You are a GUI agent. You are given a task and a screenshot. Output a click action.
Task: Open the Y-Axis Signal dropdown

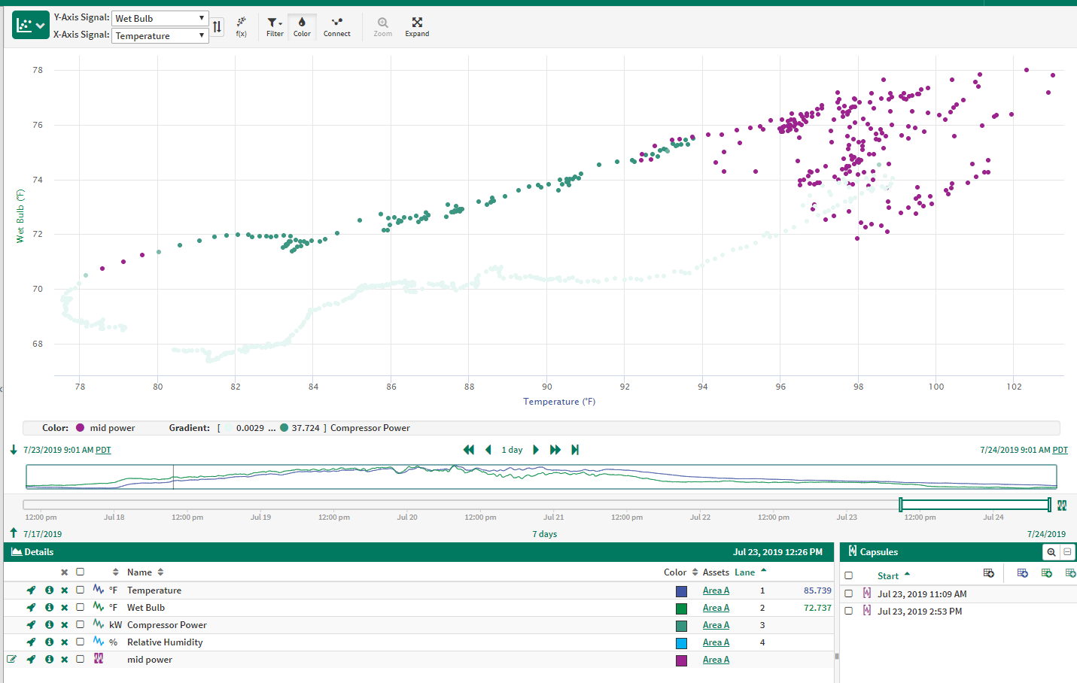point(160,18)
